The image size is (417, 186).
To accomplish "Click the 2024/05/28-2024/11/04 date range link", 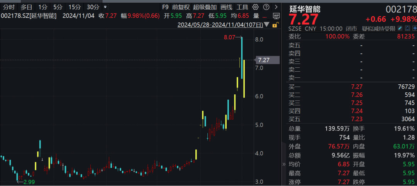I will click(x=220, y=25).
